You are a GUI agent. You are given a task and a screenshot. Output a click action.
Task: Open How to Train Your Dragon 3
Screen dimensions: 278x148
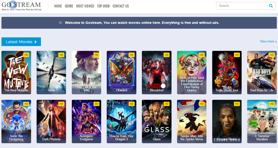coord(121,121)
